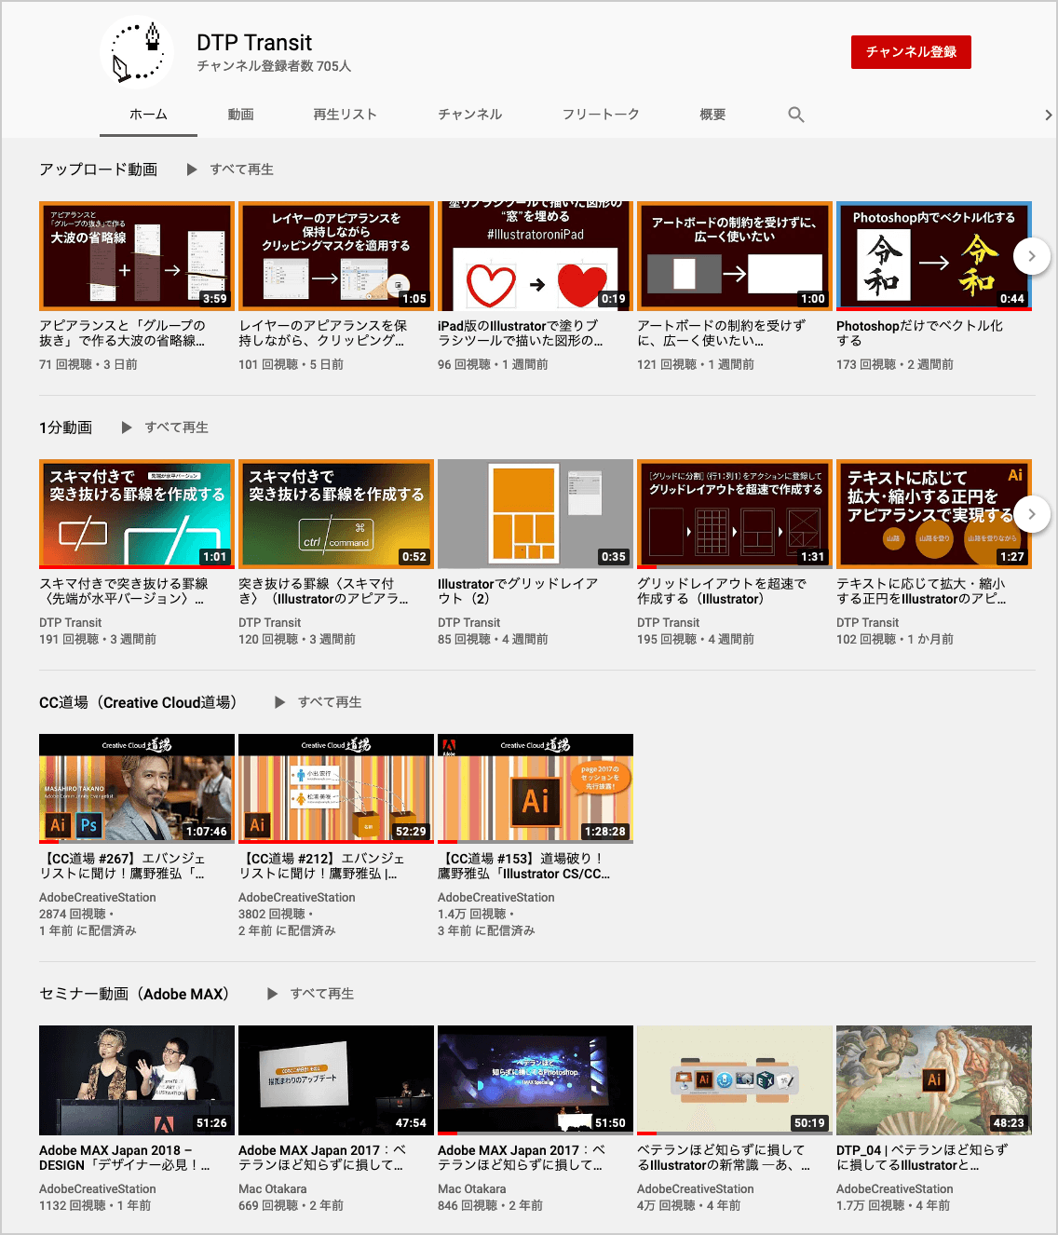The image size is (1058, 1235).
Task: Click play icon beside 1分動画 heading
Action: [127, 427]
